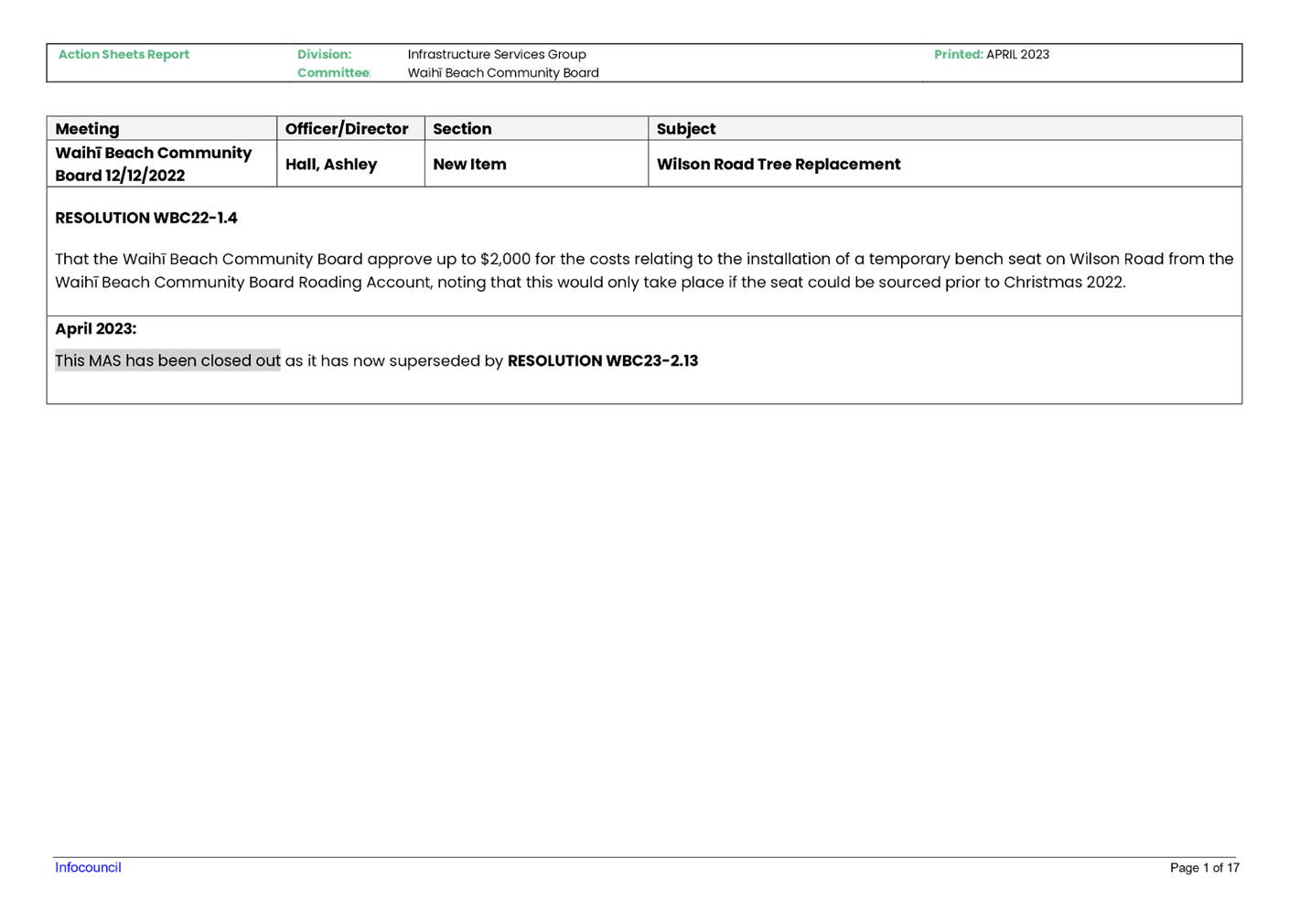Click the resolution paragraph mentioning $2,000

coord(644,270)
